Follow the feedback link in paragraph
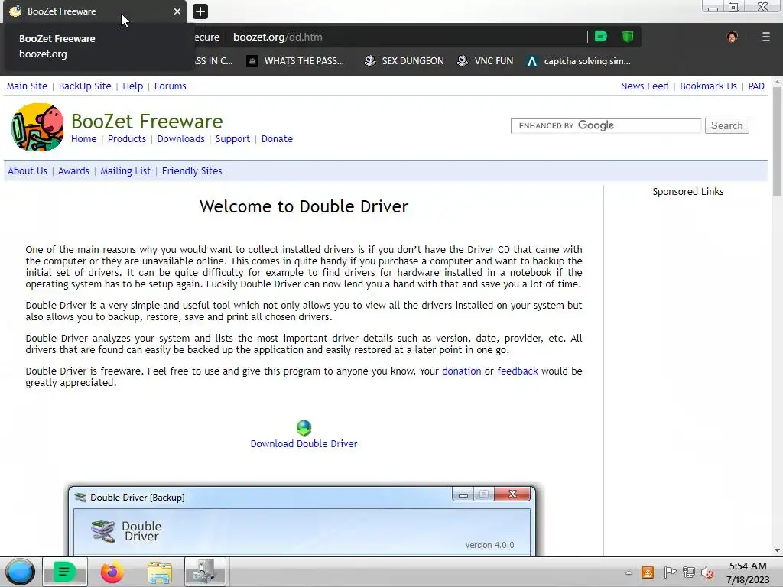Viewport: 783px width, 587px height. [518, 371]
